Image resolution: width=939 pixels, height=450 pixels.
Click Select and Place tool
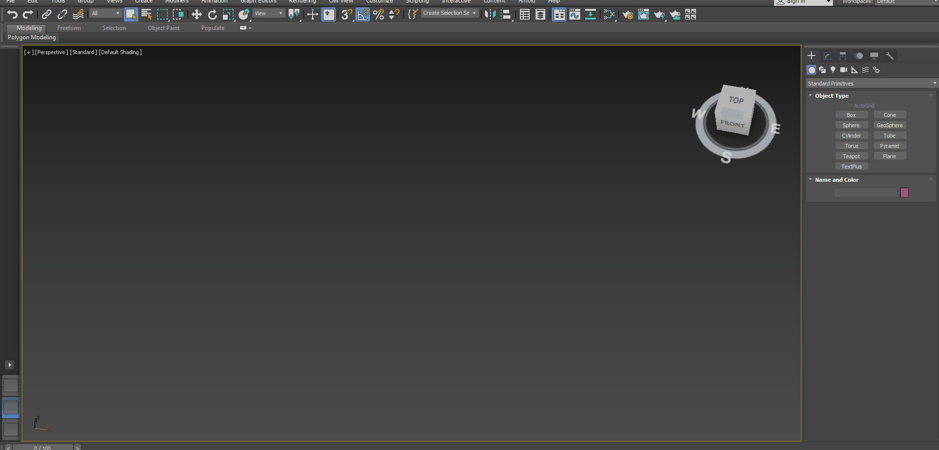point(244,14)
